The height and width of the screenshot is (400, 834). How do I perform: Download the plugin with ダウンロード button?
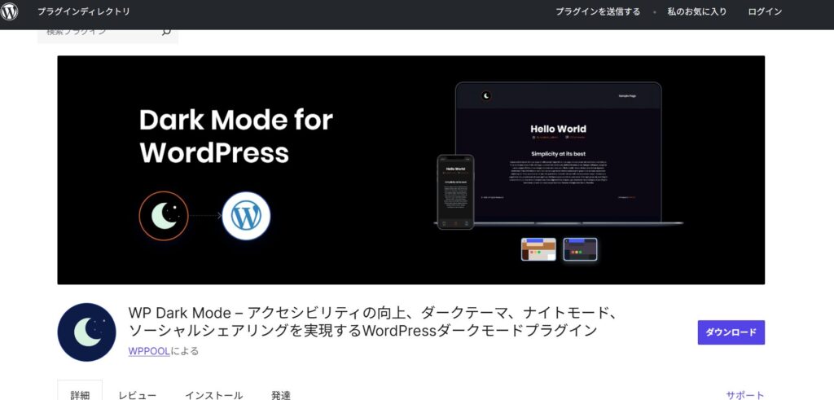731,332
